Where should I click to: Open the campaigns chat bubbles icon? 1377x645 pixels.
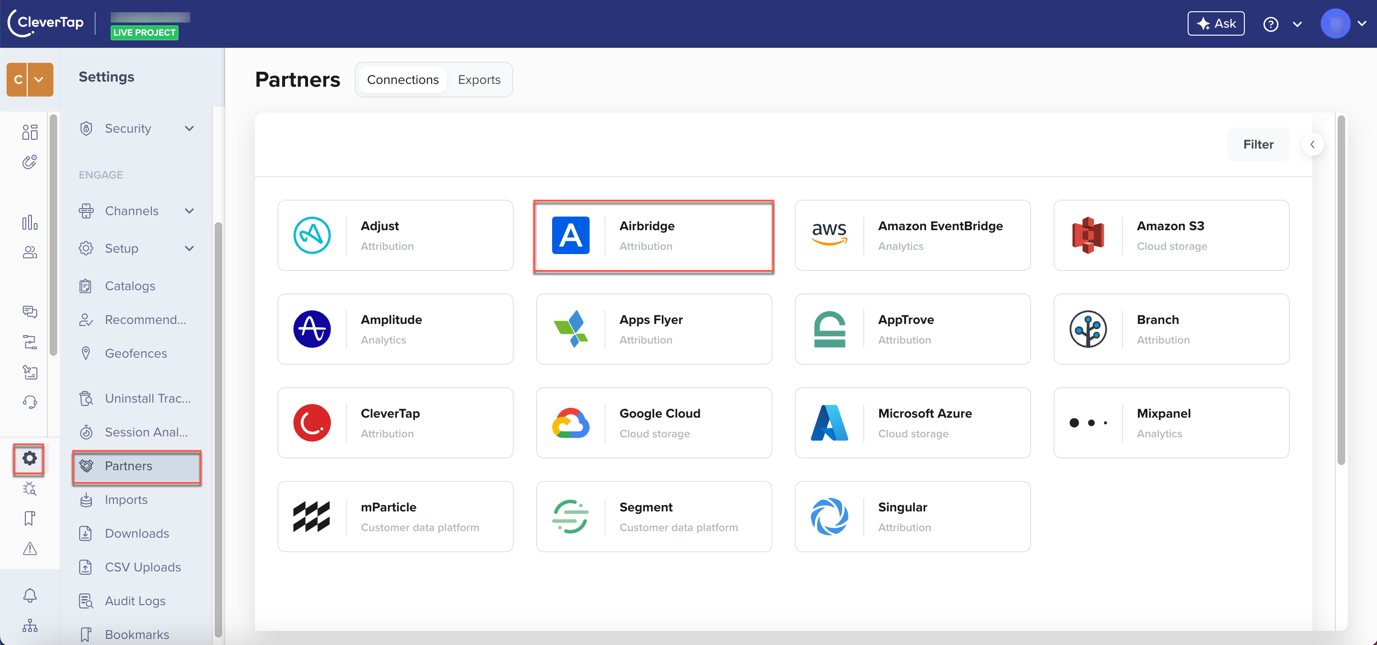click(x=30, y=311)
